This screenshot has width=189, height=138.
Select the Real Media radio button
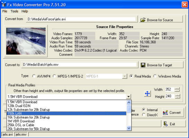pos(131,76)
